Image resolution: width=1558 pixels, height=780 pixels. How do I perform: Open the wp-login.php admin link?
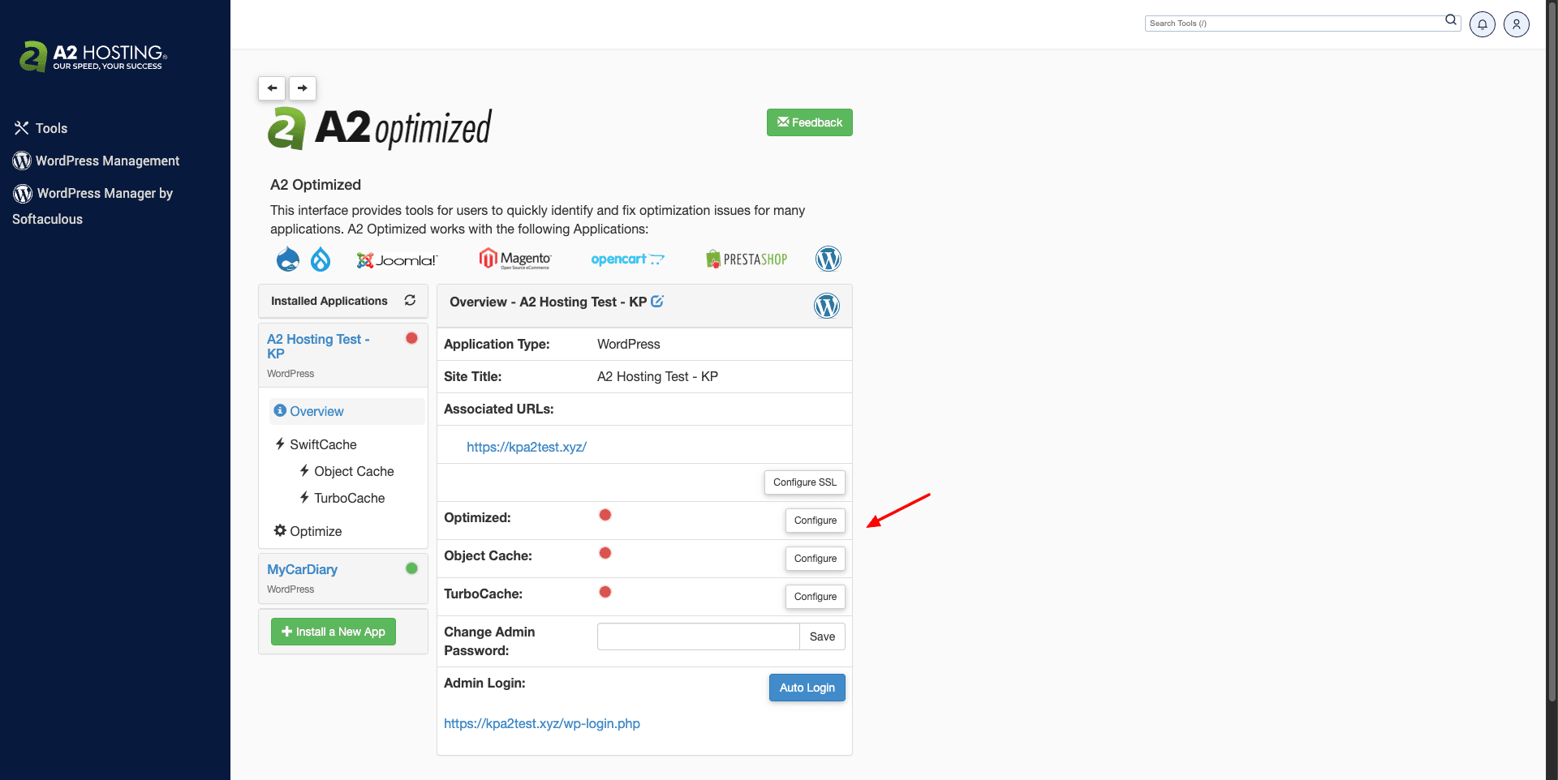541,723
